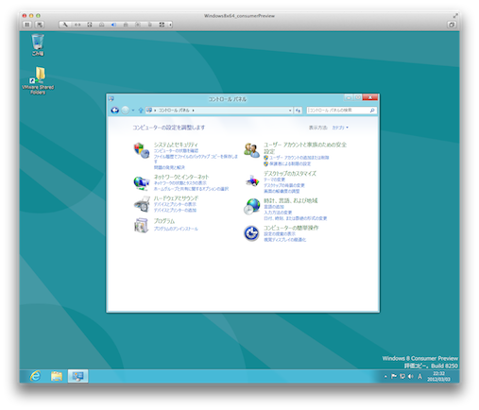Expand the address bar history dropdown
This screenshot has width=479, height=410.
pyautogui.click(x=290, y=111)
